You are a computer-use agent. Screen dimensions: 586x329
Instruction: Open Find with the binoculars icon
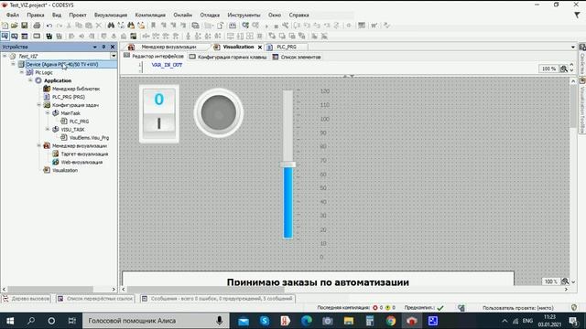[x=111, y=26]
